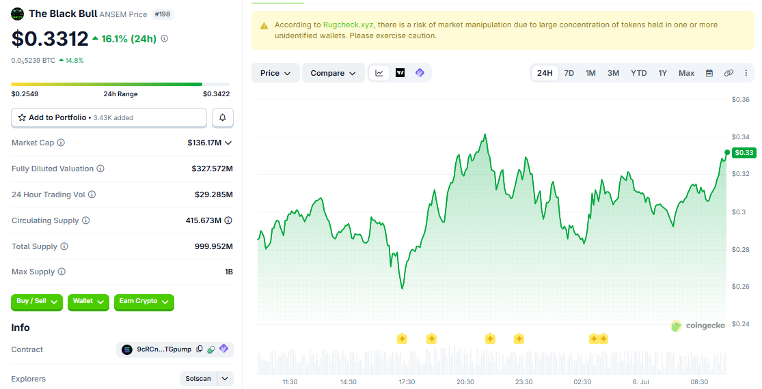762x389 pixels.
Task: Click the 24h Range progress bar
Action: (x=120, y=85)
